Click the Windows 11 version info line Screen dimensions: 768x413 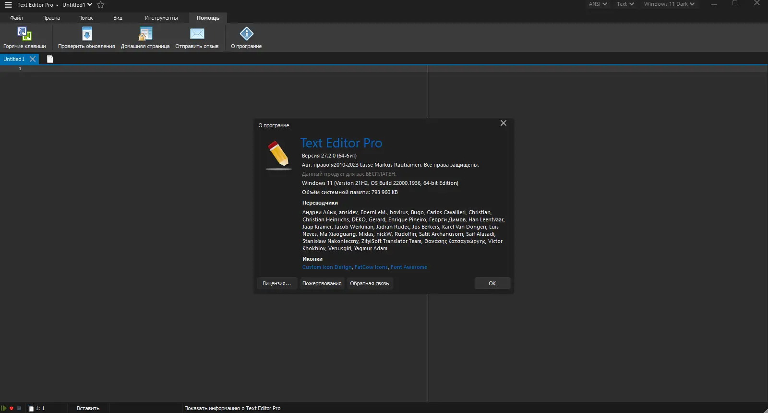tap(380, 183)
